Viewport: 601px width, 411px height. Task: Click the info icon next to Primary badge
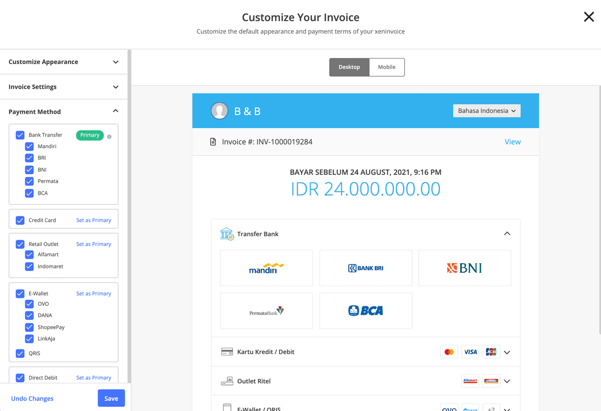point(109,137)
